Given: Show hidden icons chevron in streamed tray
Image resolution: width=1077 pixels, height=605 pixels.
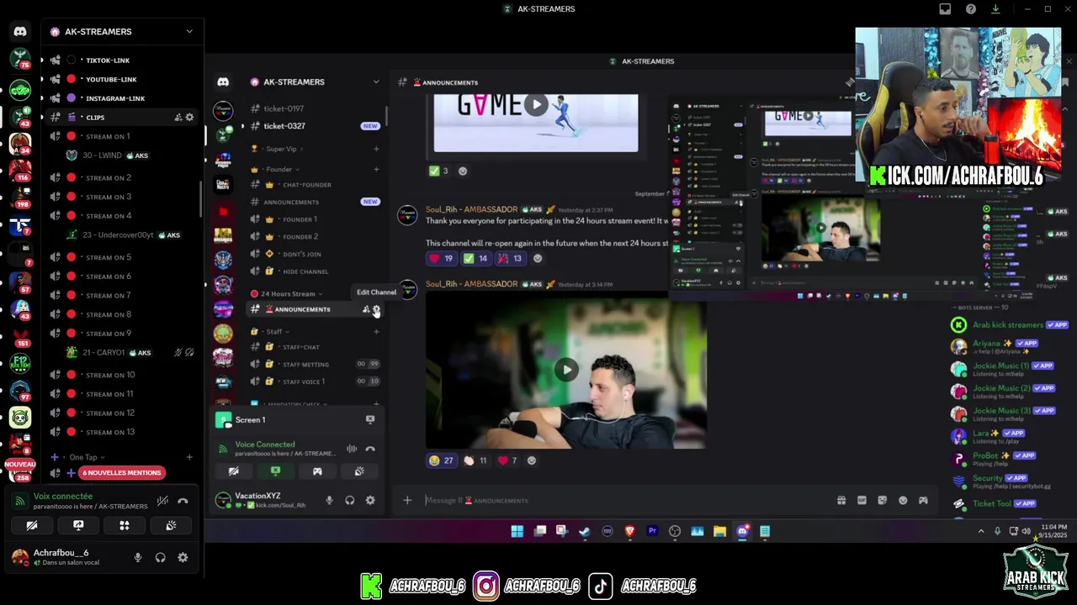Looking at the screenshot, I should pos(980,531).
